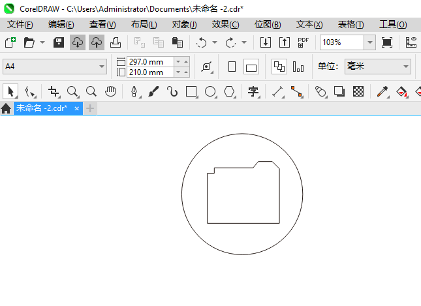Select the Polygon tool
The height and width of the screenshot is (306, 421).
[x=229, y=92]
